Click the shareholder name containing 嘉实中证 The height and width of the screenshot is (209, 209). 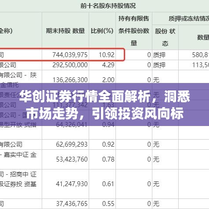(18, 155)
